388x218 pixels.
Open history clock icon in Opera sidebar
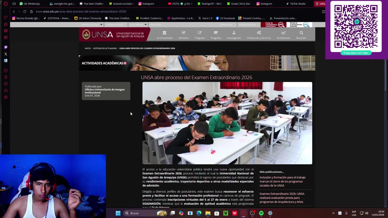point(5,84)
